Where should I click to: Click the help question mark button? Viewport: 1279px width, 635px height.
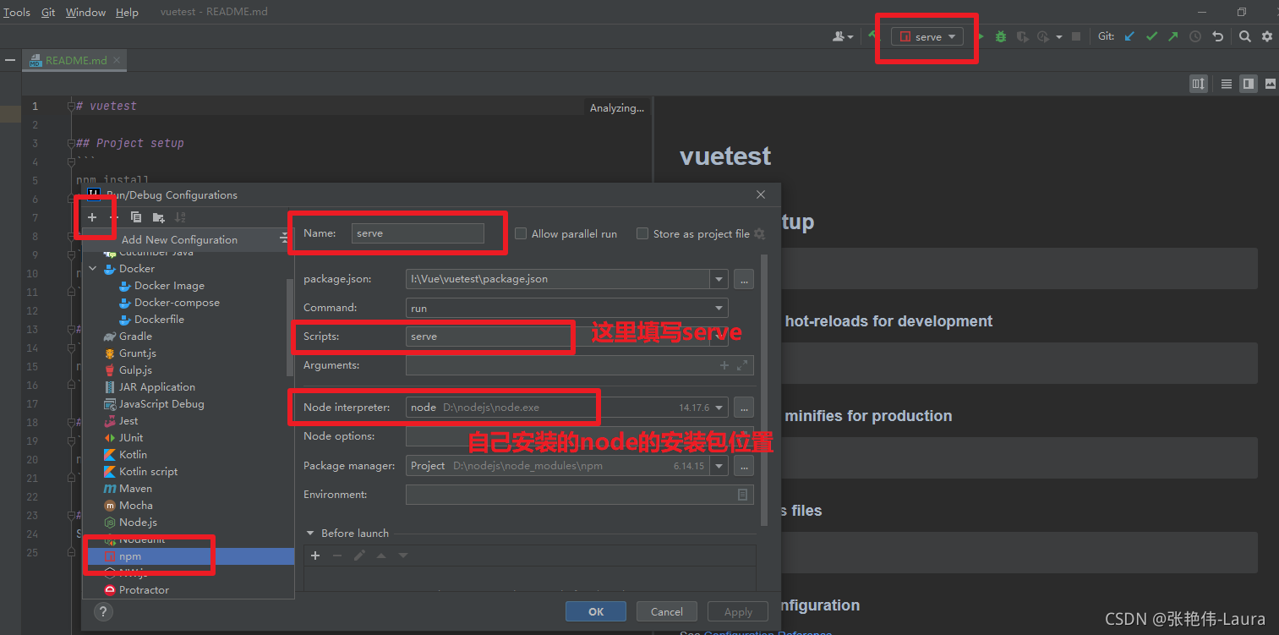click(x=103, y=611)
